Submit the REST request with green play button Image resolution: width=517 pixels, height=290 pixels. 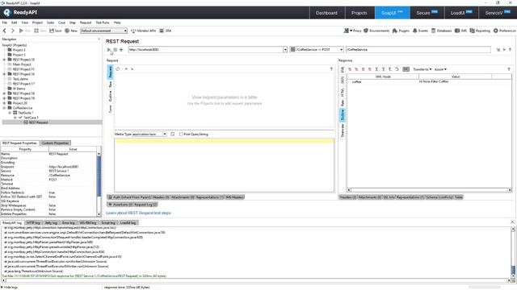(109, 50)
